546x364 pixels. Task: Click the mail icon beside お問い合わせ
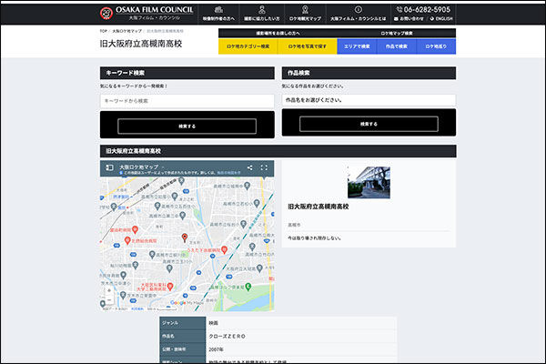click(x=396, y=19)
